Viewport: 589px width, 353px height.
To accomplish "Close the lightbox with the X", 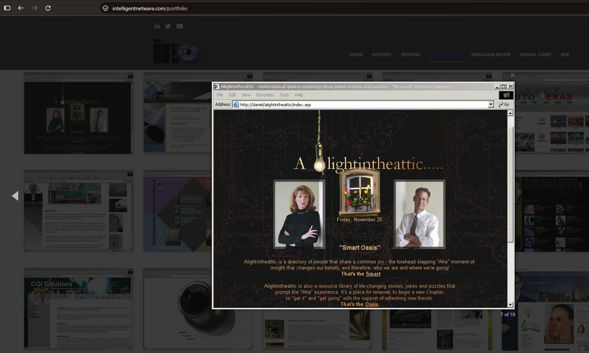I will 512,75.
